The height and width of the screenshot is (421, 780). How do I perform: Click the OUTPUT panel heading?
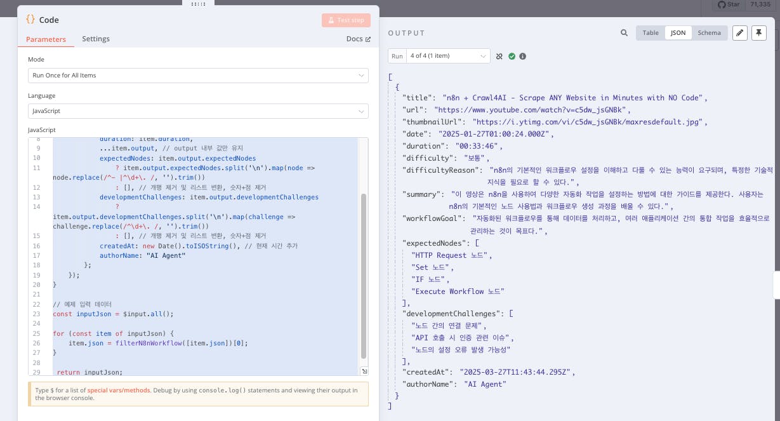click(406, 33)
